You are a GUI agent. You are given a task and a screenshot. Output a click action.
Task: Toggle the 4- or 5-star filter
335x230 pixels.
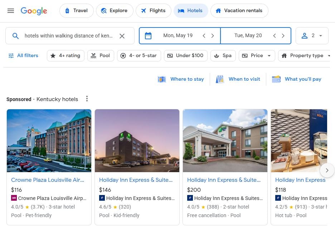[x=139, y=56]
